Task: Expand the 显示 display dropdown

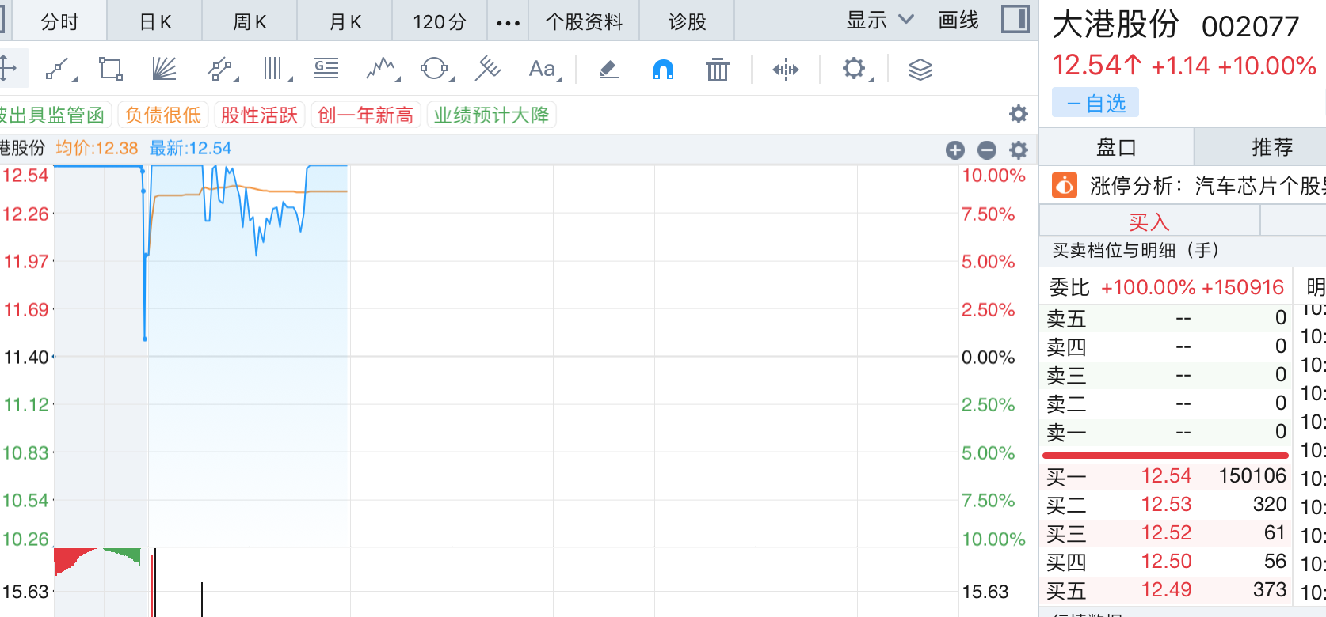Action: tap(880, 20)
